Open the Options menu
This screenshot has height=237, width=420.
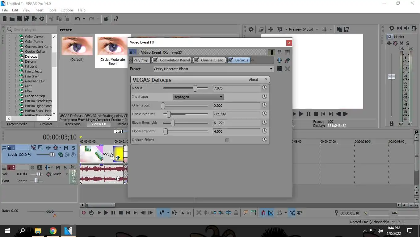67,10
